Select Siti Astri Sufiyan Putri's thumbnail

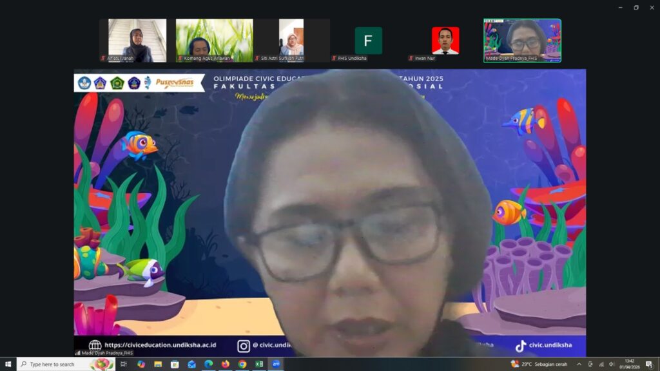click(x=291, y=41)
